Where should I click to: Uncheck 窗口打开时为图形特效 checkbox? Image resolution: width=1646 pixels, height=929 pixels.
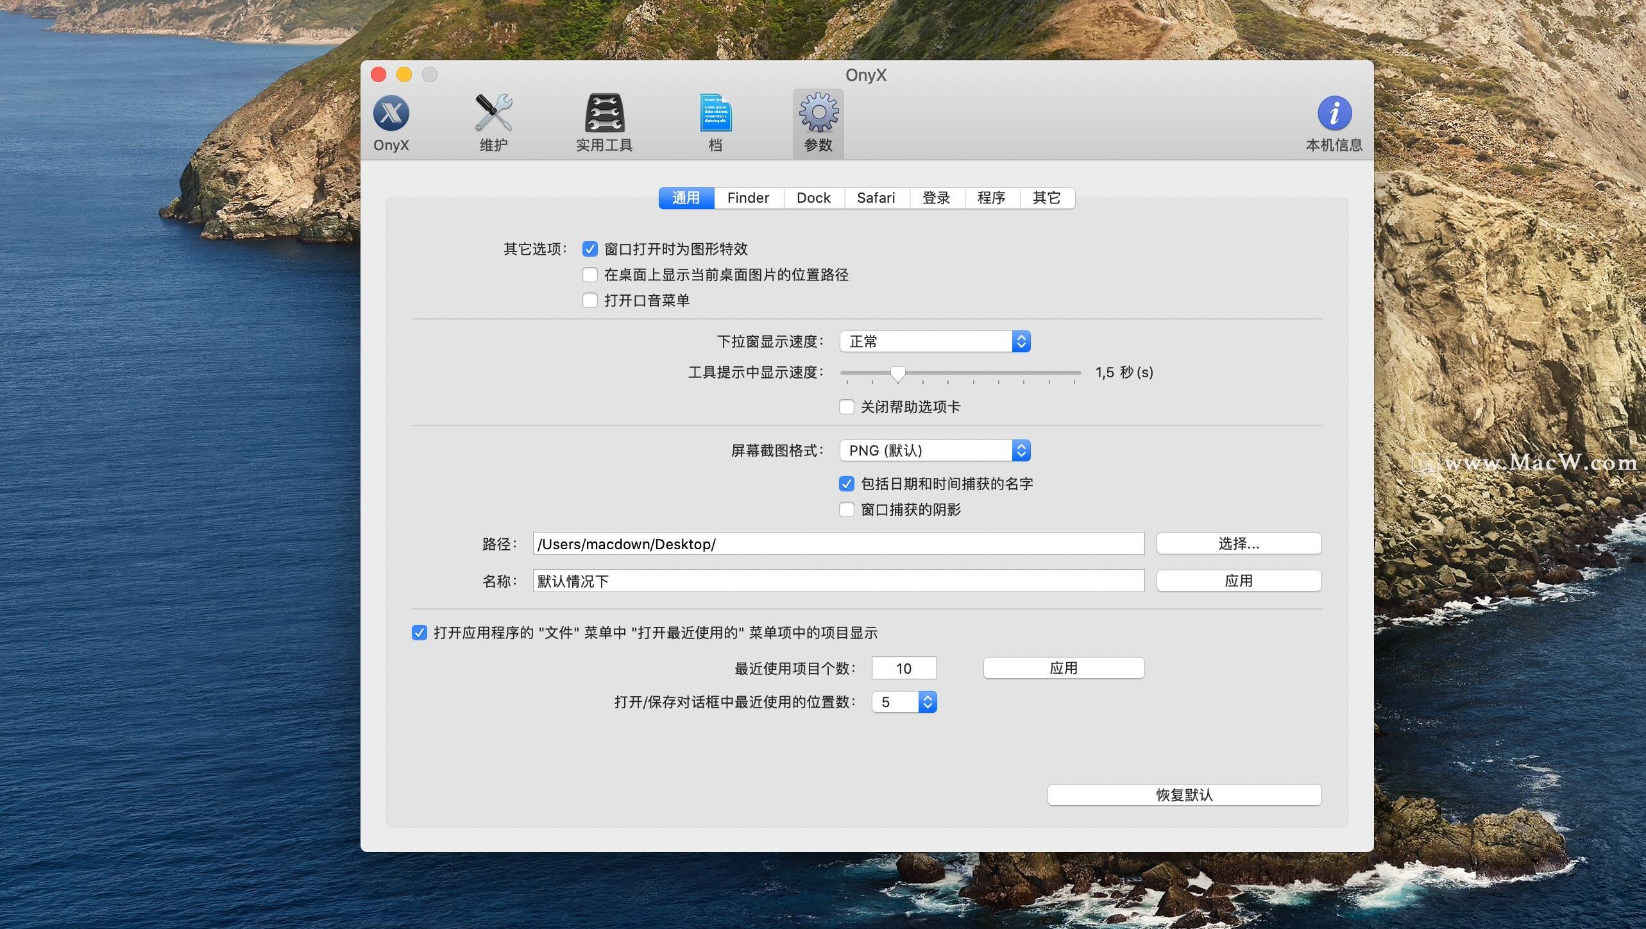tap(590, 249)
